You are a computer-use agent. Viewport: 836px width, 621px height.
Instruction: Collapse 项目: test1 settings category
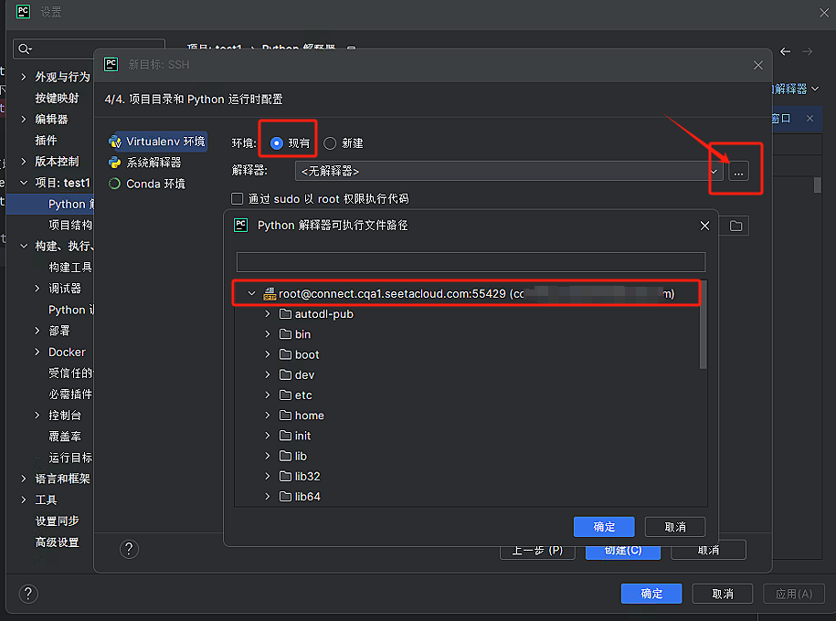point(24,183)
